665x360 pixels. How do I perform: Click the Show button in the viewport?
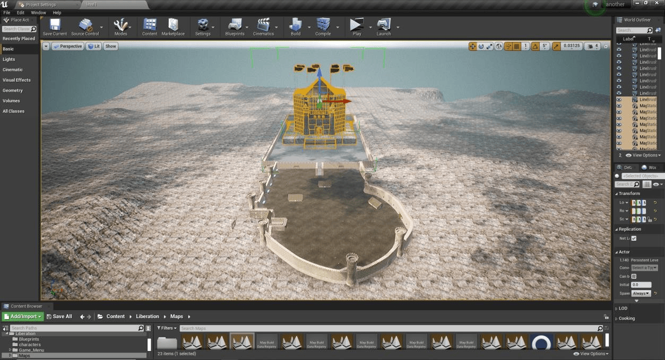(x=110, y=46)
